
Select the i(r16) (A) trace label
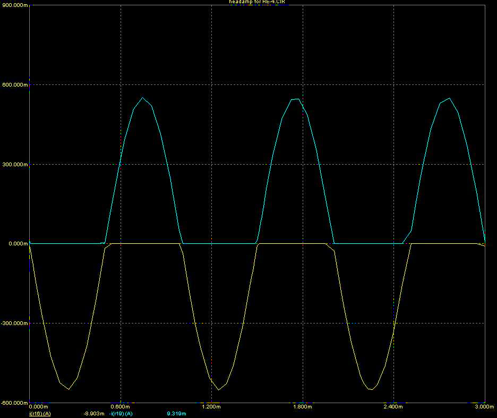point(40,413)
